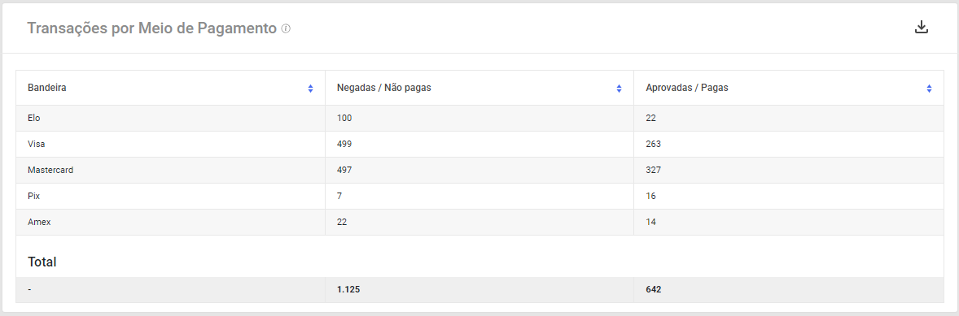The image size is (959, 316).
Task: Select the Amex row
Action: [479, 222]
